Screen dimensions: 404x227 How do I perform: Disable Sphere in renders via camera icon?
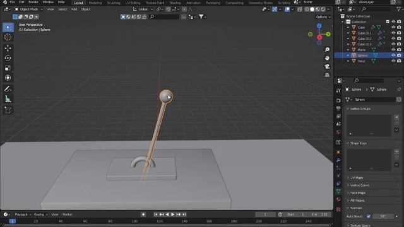coord(399,55)
